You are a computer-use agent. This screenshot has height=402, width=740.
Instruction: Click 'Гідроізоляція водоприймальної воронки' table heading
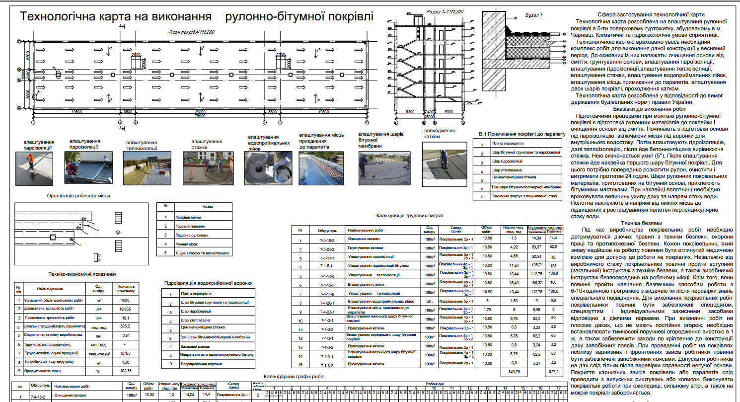[x=209, y=283]
